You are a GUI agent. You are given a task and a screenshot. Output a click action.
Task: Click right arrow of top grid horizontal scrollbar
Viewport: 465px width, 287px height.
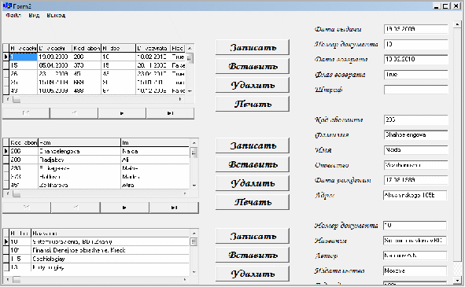pos(180,99)
